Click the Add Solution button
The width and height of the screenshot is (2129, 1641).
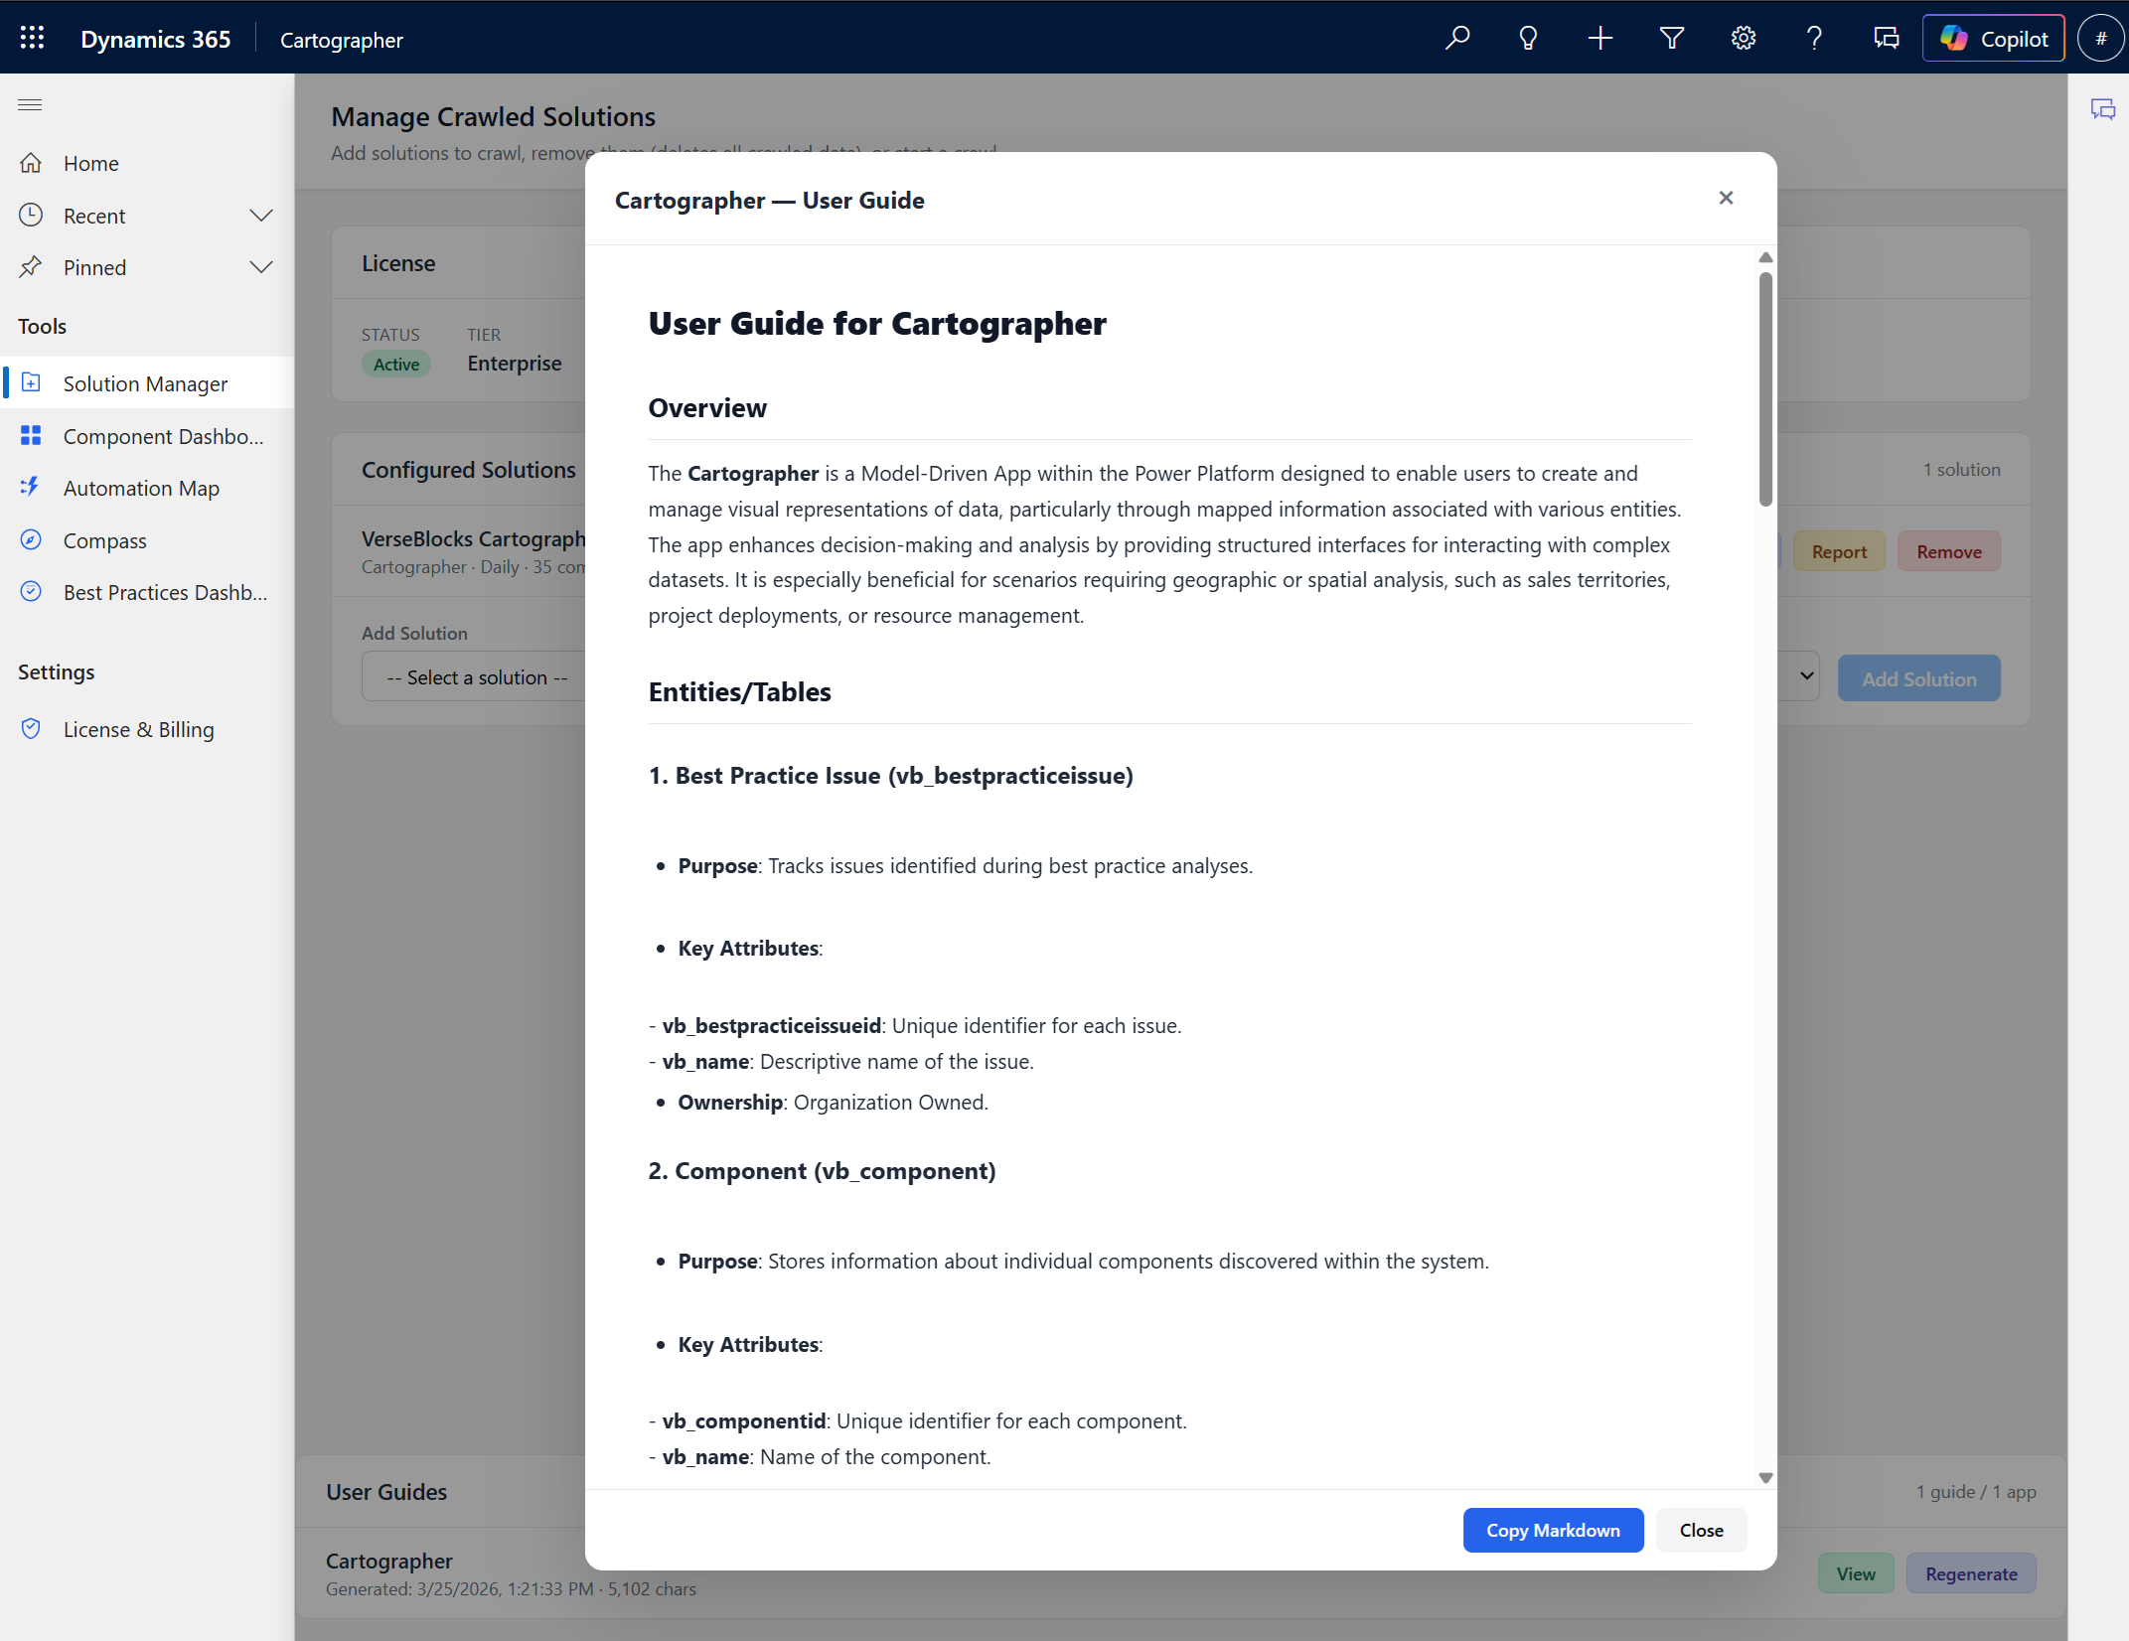[x=1918, y=678]
